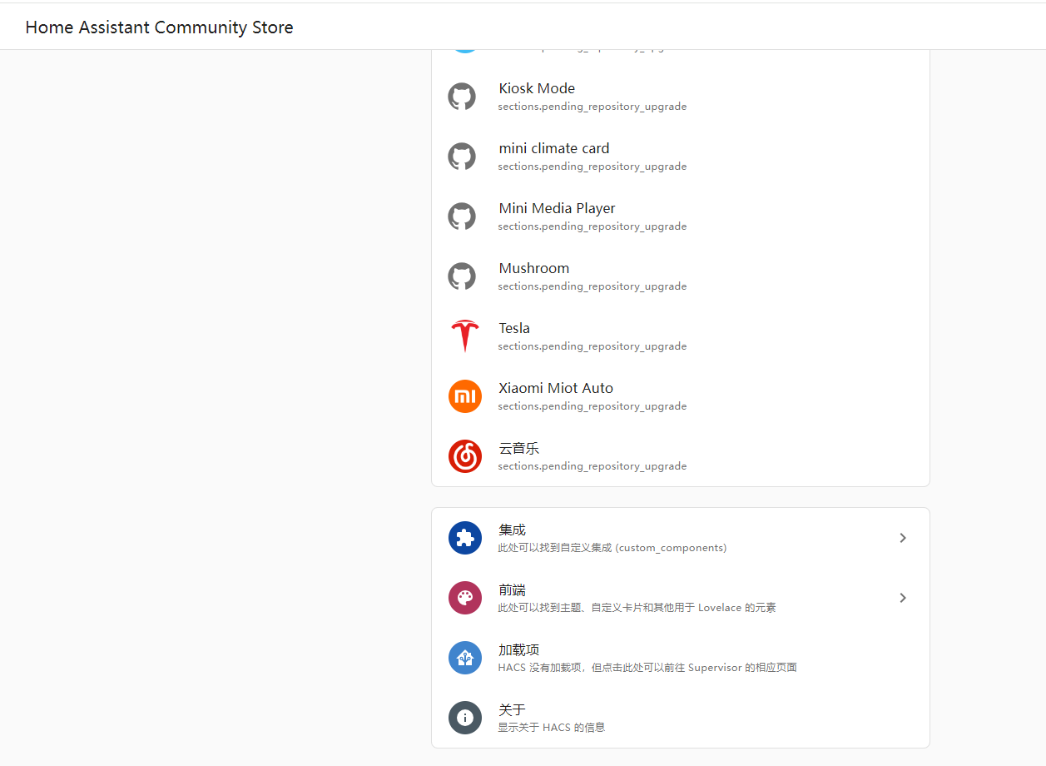The height and width of the screenshot is (766, 1046).
Task: Click the GitHub icon beside Mini Media Player
Action: point(462,216)
